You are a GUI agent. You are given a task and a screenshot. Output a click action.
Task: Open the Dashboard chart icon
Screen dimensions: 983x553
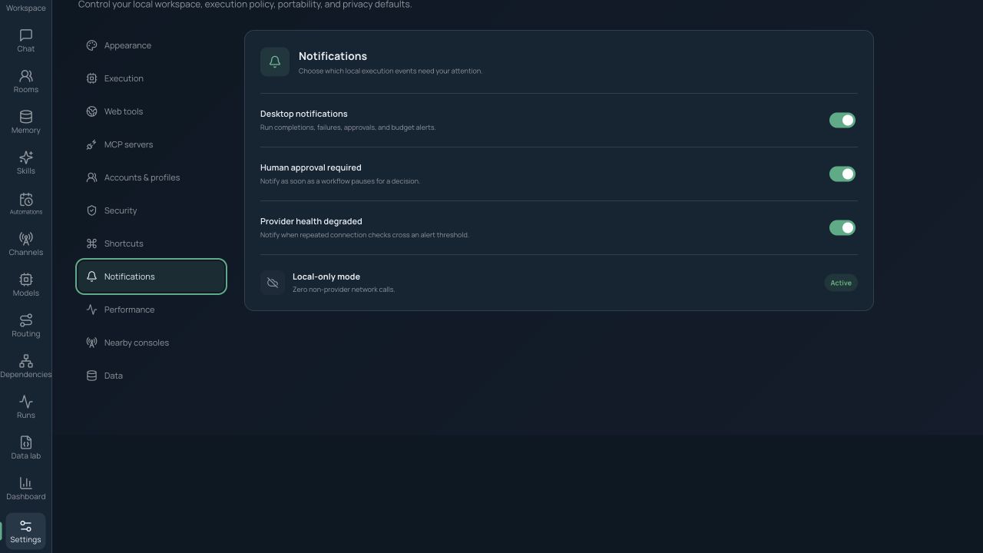[26, 483]
